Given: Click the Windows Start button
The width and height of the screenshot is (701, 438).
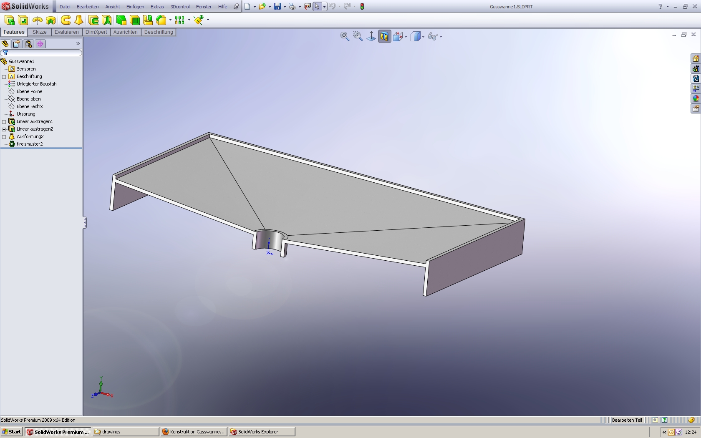Looking at the screenshot, I should pyautogui.click(x=11, y=432).
